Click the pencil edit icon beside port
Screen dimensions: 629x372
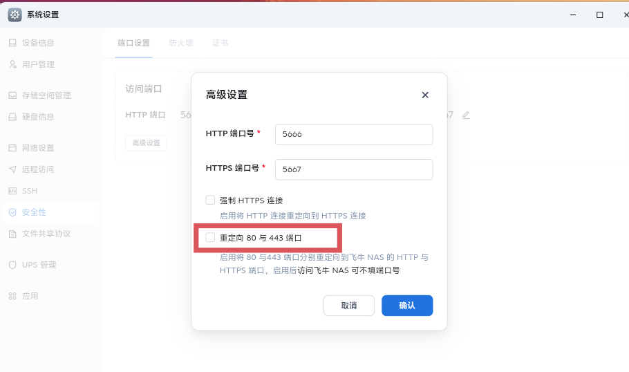[x=466, y=115]
